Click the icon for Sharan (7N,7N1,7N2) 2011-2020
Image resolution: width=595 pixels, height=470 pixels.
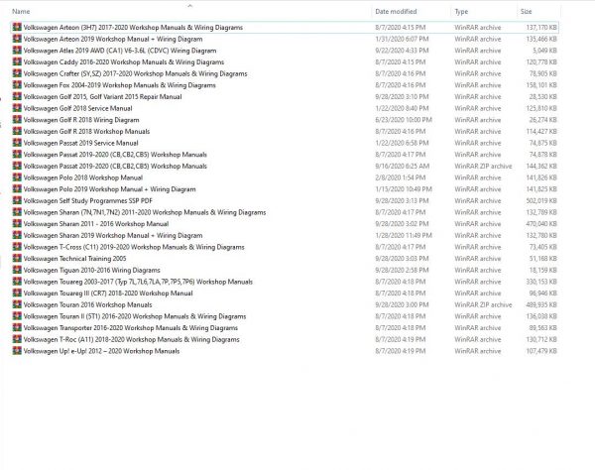coord(17,212)
